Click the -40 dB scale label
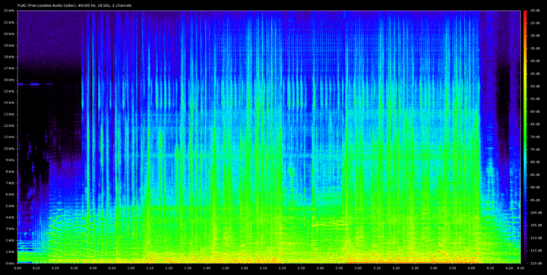547x275 pixels. tap(535, 62)
